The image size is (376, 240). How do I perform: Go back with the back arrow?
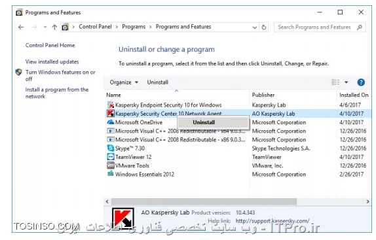(x=21, y=27)
